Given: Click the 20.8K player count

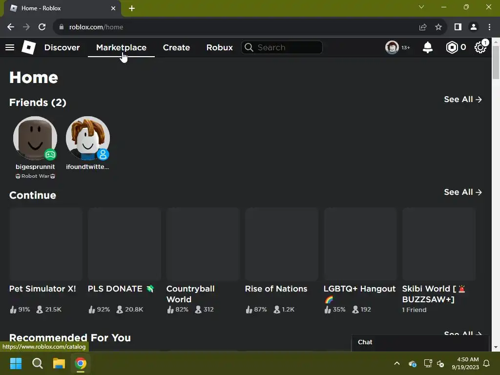Looking at the screenshot, I should click(130, 310).
